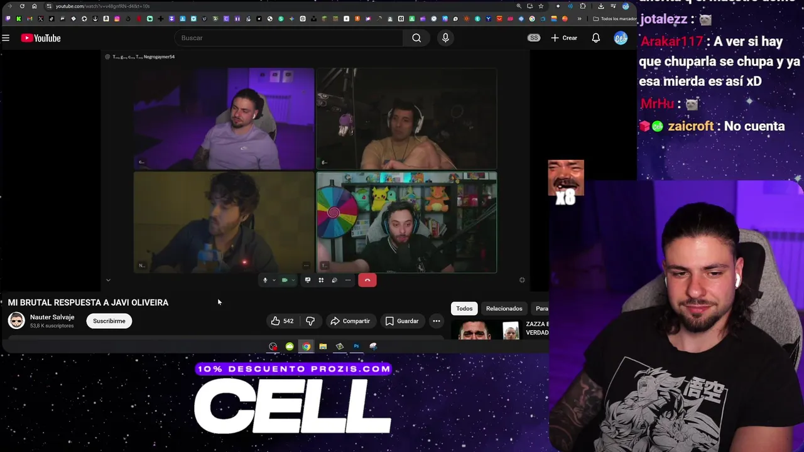Open the recommended video thumbnail in sidebar
The height and width of the screenshot is (452, 804).
(489, 330)
